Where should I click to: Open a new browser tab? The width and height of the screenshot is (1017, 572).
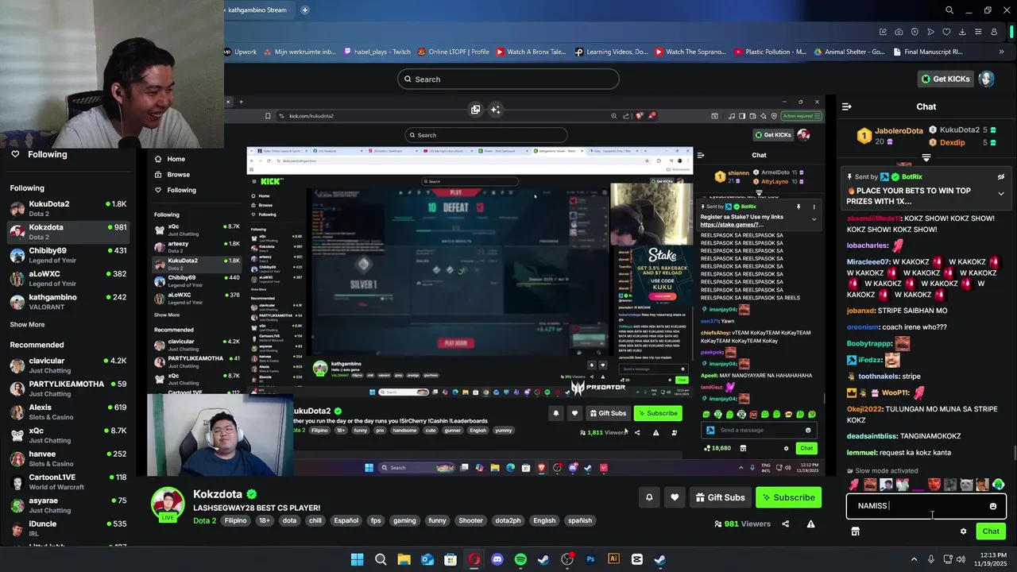(x=304, y=10)
